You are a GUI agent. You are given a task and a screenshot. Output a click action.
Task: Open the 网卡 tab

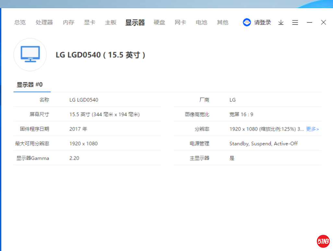click(x=180, y=22)
